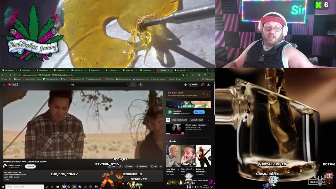Click the Windows taskbar search box

pyautogui.click(x=25, y=187)
